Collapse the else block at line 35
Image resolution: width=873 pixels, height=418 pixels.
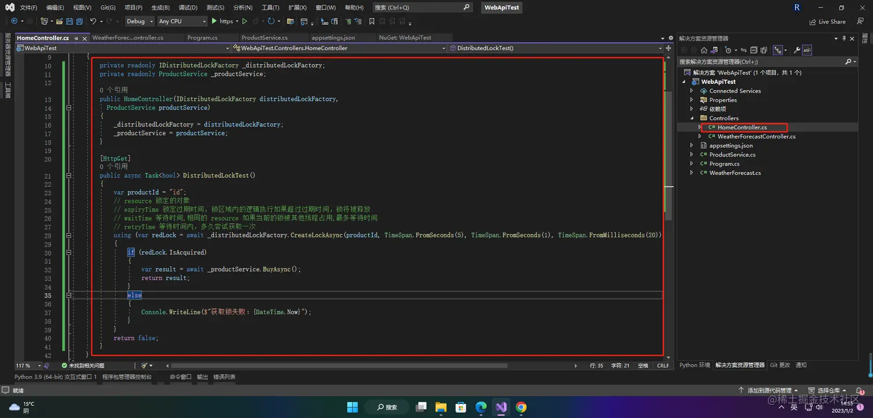point(69,295)
